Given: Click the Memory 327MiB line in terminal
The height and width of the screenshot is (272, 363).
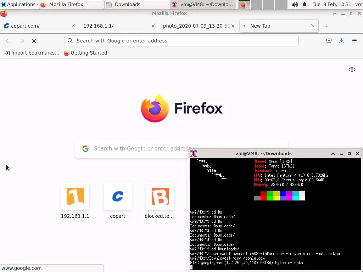Looking at the screenshot, I should (278, 185).
